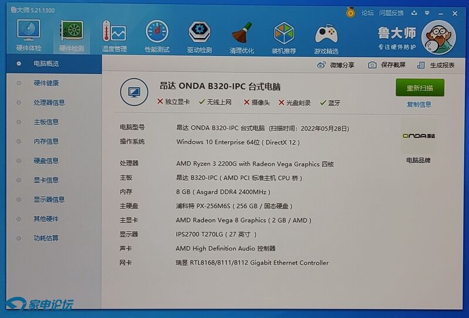Image resolution: width=469 pixels, height=318 pixels.
Task: Open 其他硬件 sidebar item
Action: [x=46, y=219]
